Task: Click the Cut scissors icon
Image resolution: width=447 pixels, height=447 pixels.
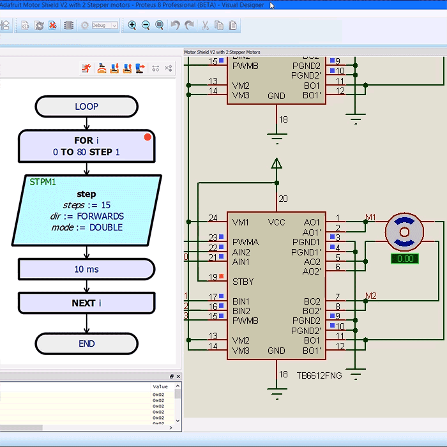Action: click(x=205, y=26)
